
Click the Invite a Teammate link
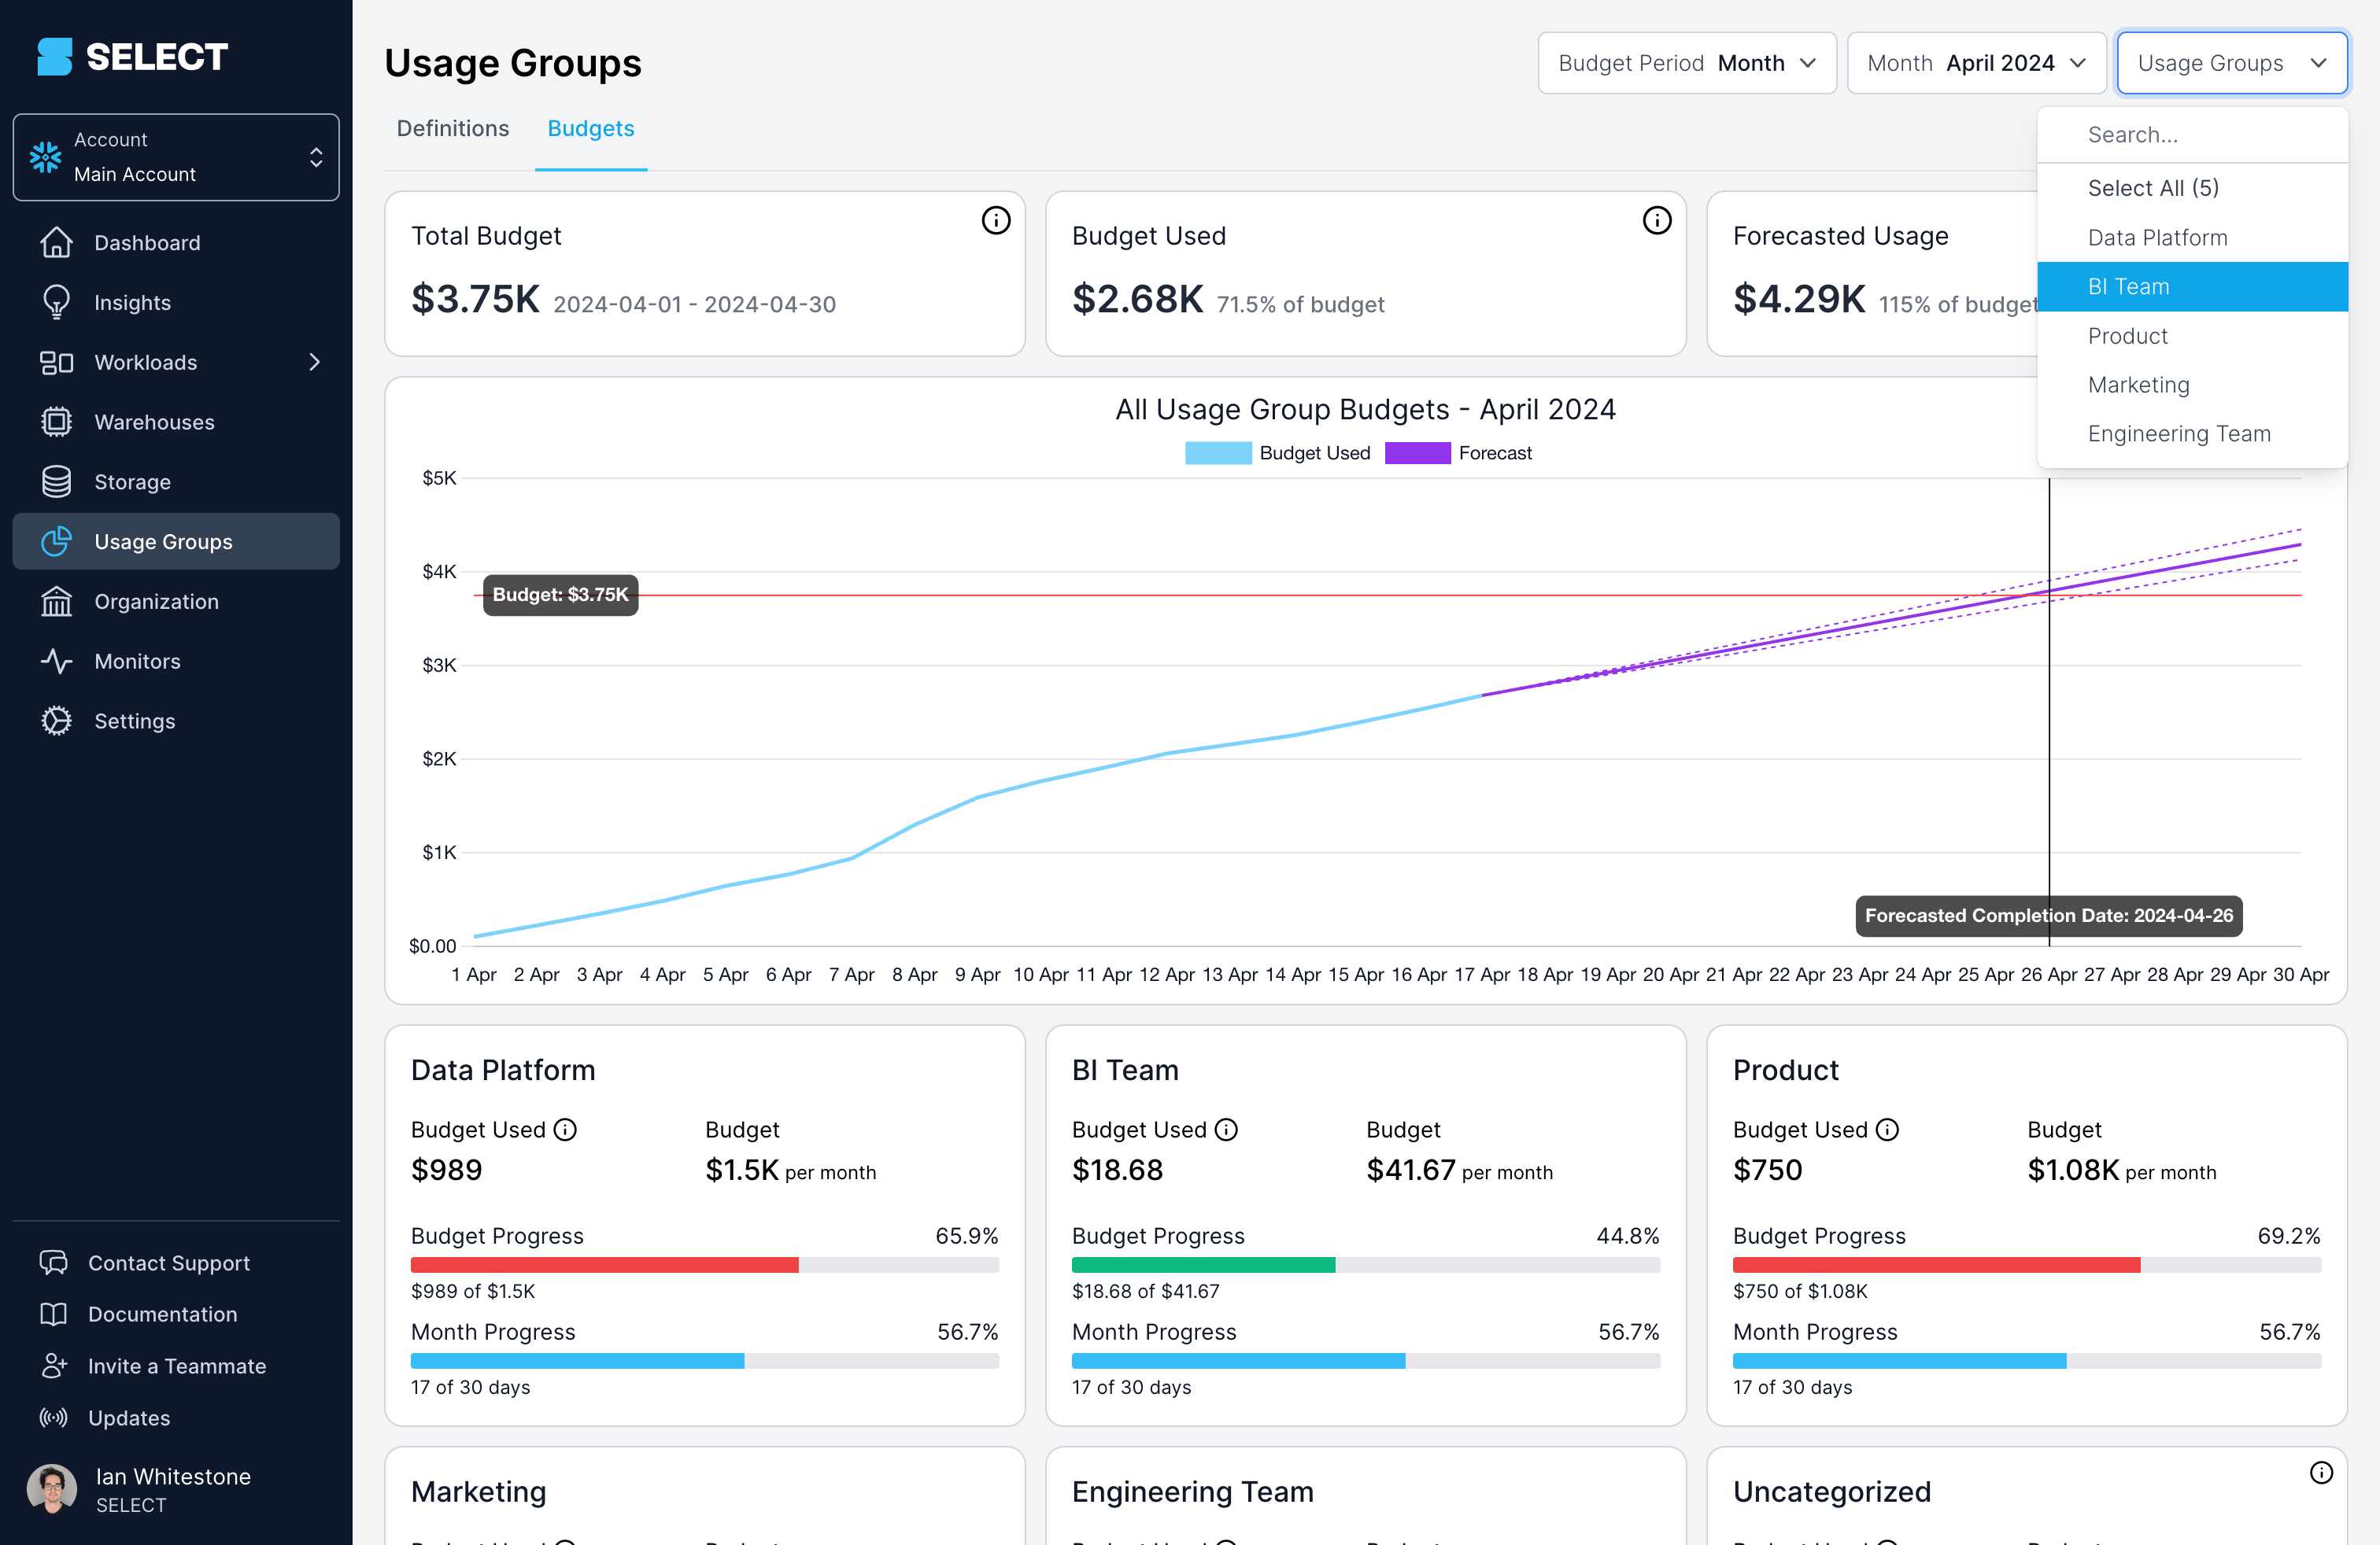click(x=177, y=1365)
